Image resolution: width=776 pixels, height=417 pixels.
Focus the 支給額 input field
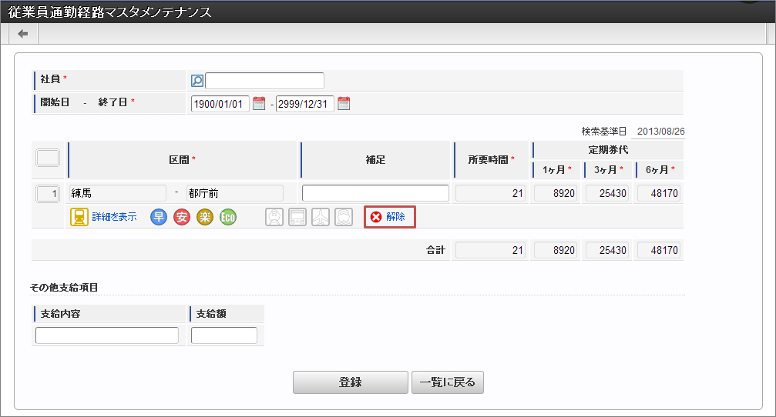coord(224,335)
